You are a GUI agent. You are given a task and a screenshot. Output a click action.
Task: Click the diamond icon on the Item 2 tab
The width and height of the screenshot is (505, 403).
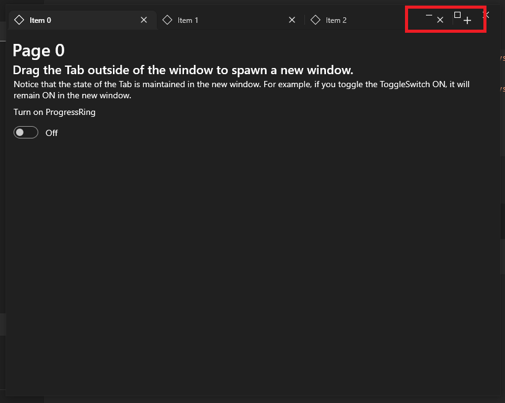pyautogui.click(x=315, y=20)
